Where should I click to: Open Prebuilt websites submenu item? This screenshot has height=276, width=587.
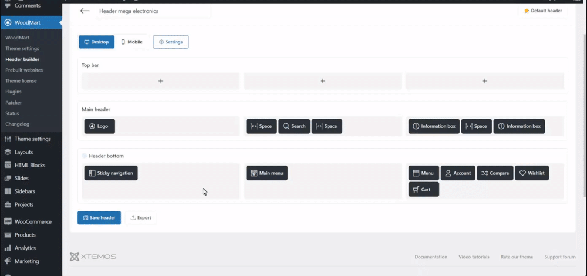point(24,70)
